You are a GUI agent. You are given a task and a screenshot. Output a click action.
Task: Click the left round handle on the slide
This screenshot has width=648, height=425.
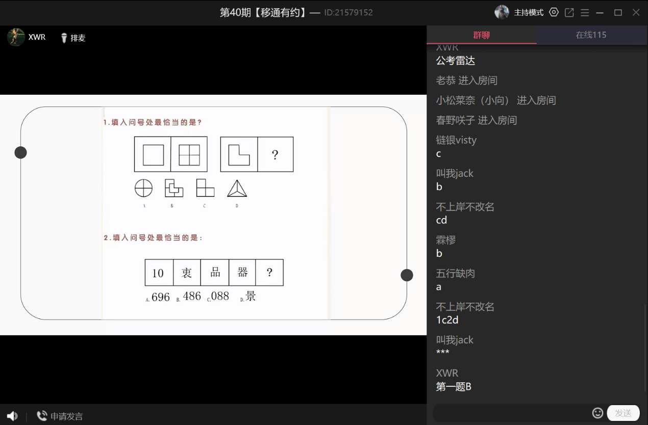20,152
